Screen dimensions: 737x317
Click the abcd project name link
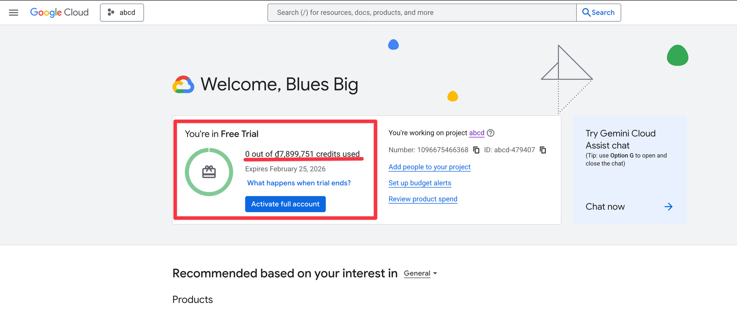(476, 133)
